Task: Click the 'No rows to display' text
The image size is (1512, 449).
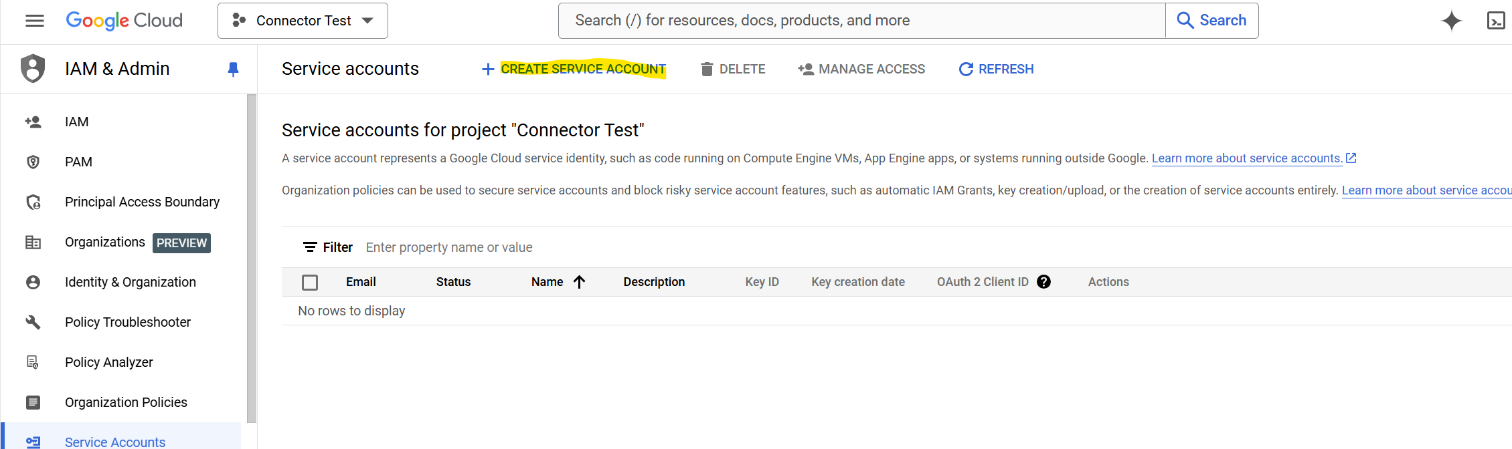Action: [351, 311]
